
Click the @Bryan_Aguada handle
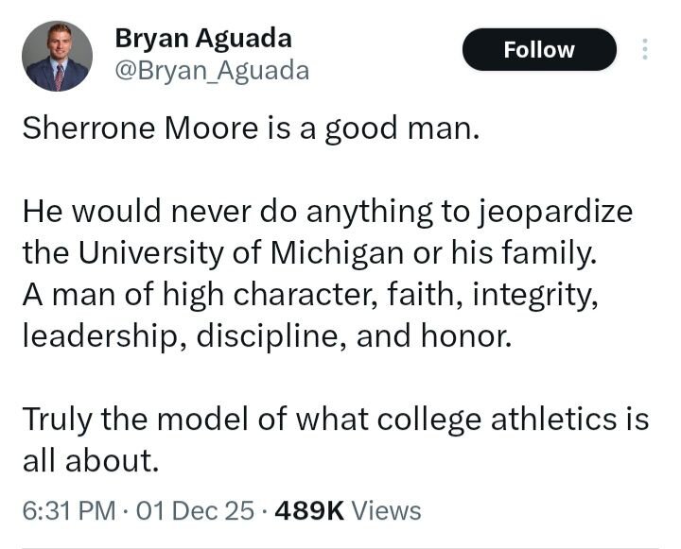pos(211,71)
